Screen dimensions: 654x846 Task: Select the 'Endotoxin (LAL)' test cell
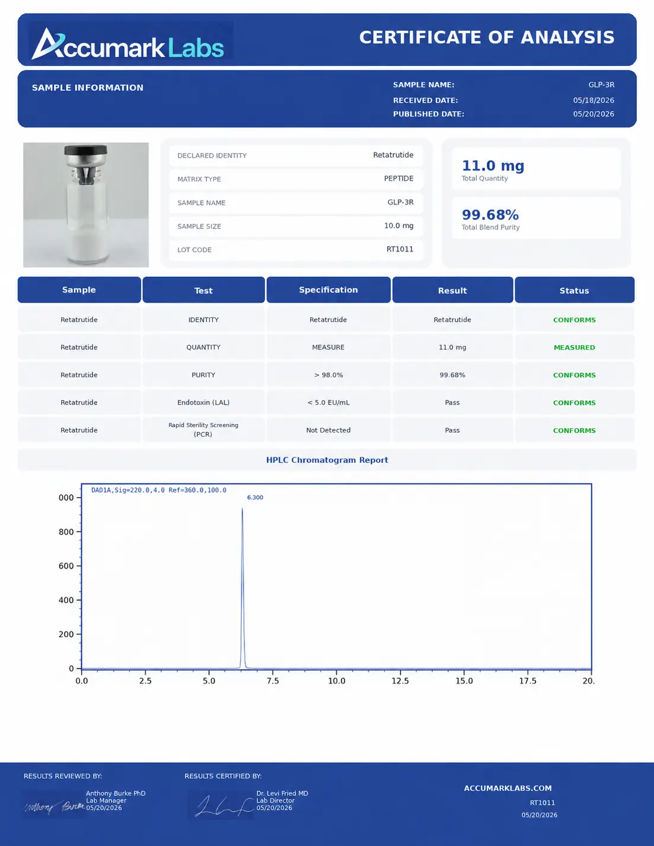click(203, 402)
